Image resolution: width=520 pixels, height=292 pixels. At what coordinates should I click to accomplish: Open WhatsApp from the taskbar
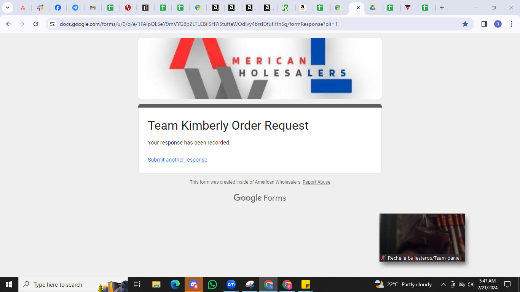coord(212,284)
